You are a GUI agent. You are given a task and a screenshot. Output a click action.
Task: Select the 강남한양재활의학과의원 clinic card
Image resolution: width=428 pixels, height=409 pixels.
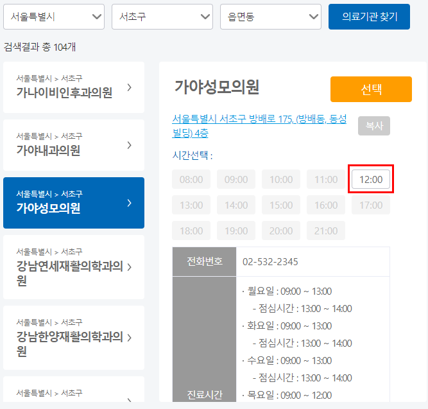coord(74,338)
